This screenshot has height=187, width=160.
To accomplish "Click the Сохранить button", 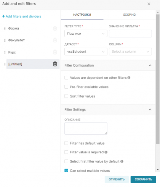I will click(x=143, y=179).
